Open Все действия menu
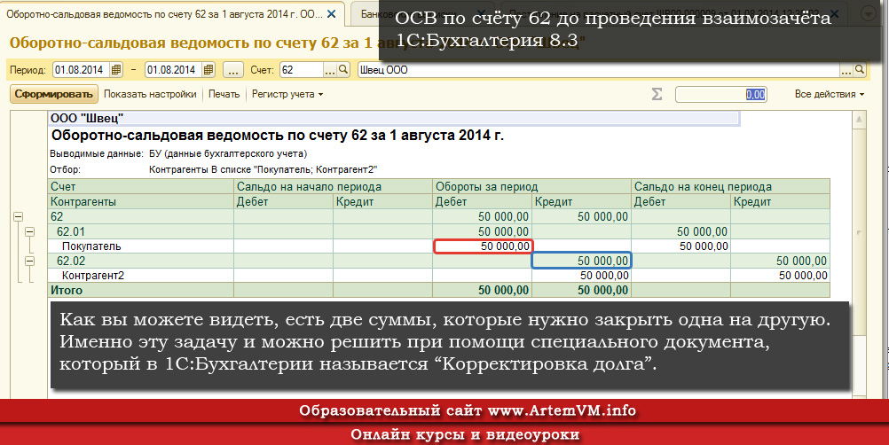Screen dimensions: 889x445 pyautogui.click(x=830, y=94)
